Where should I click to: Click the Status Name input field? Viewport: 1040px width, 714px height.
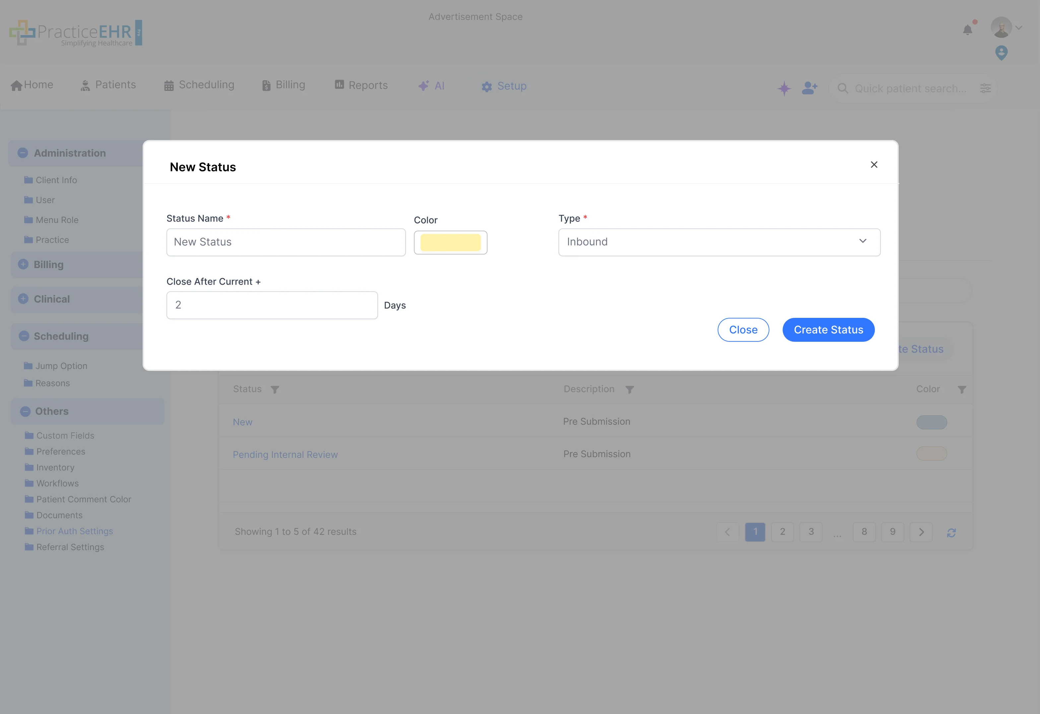click(x=286, y=242)
